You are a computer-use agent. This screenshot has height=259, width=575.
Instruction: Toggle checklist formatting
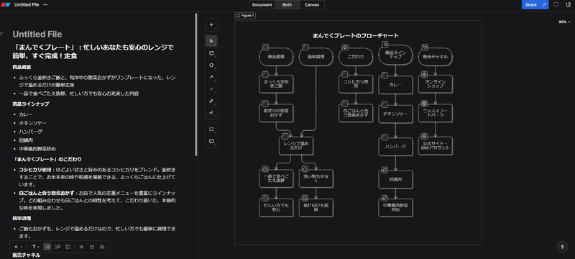[x=68, y=247]
